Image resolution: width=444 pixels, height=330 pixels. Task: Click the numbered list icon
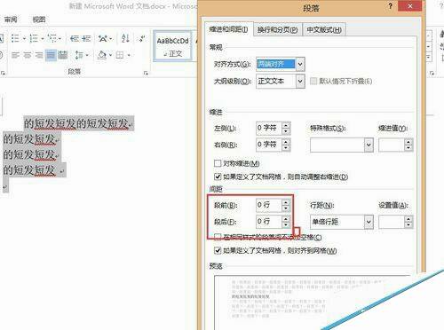pyautogui.click(x=34, y=38)
